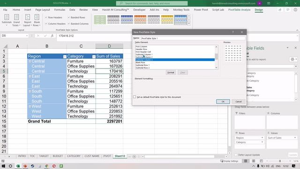300x169 pixels.
Task: Click the Share icon in ribbon
Action: coord(280,9)
